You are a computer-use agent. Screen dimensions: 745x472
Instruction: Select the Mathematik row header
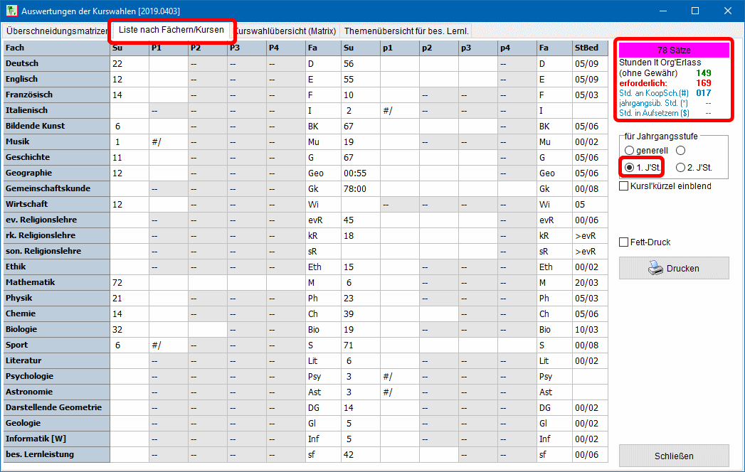click(x=56, y=282)
